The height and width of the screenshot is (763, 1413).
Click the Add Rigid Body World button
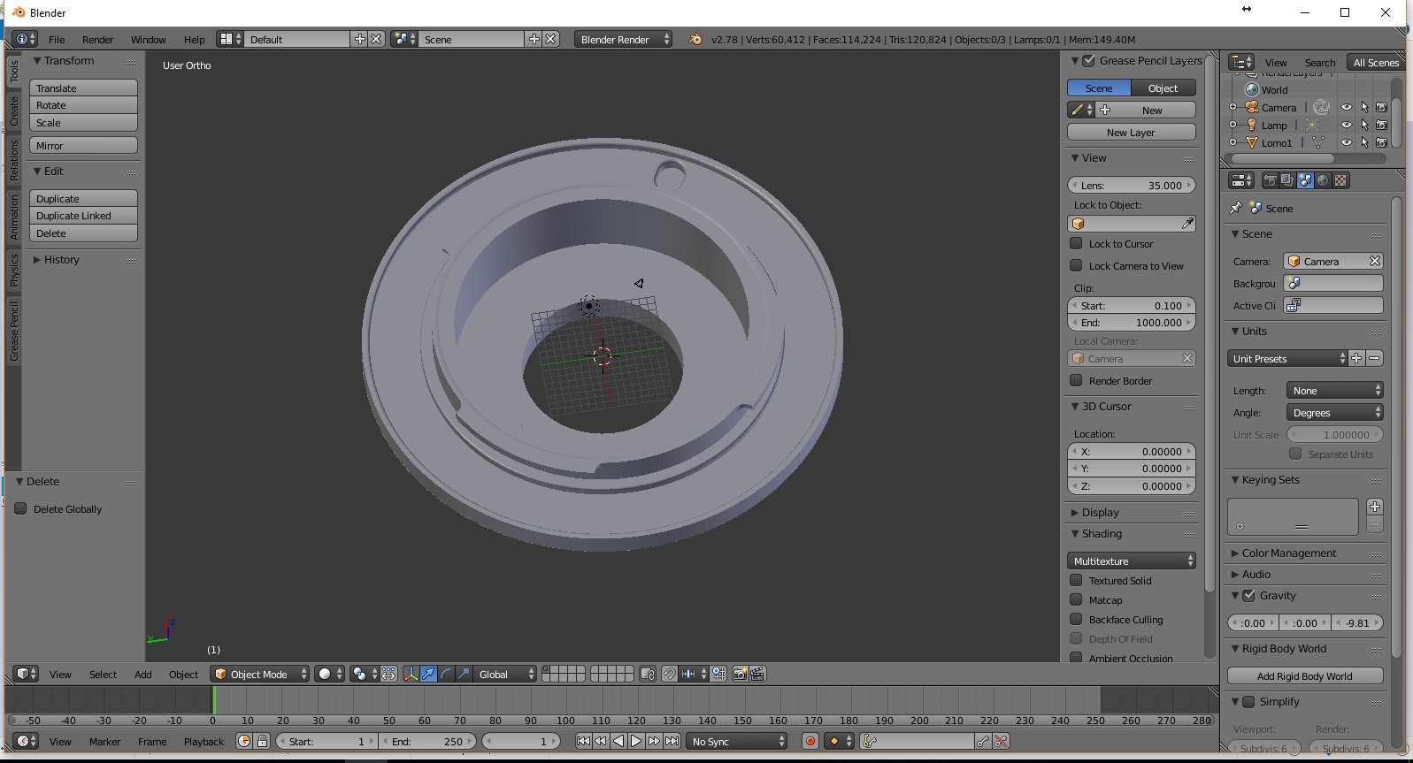(1304, 676)
